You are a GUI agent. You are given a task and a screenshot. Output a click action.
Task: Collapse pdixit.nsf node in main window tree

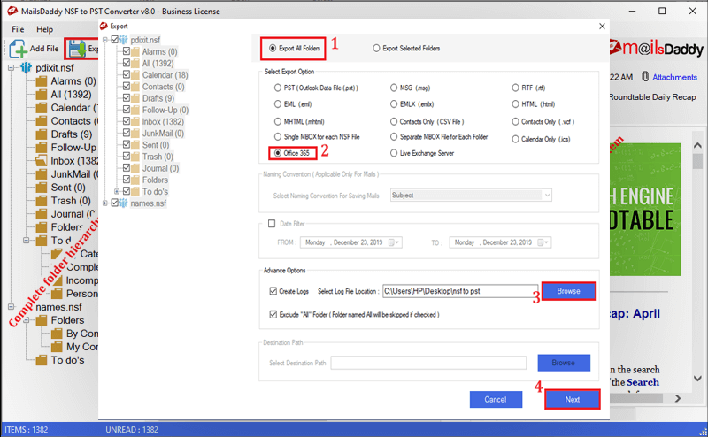coord(12,68)
